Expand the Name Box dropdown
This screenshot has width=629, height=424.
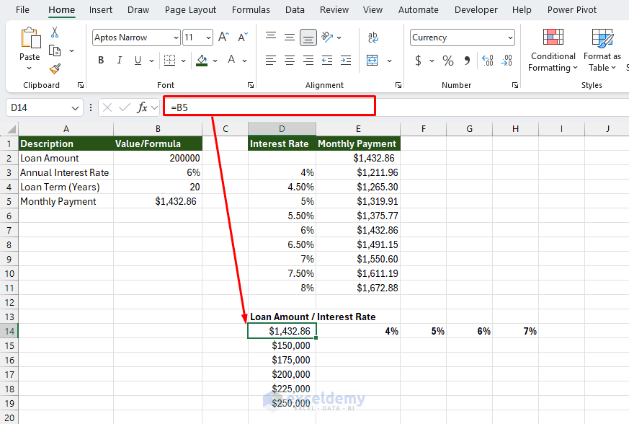(x=75, y=108)
